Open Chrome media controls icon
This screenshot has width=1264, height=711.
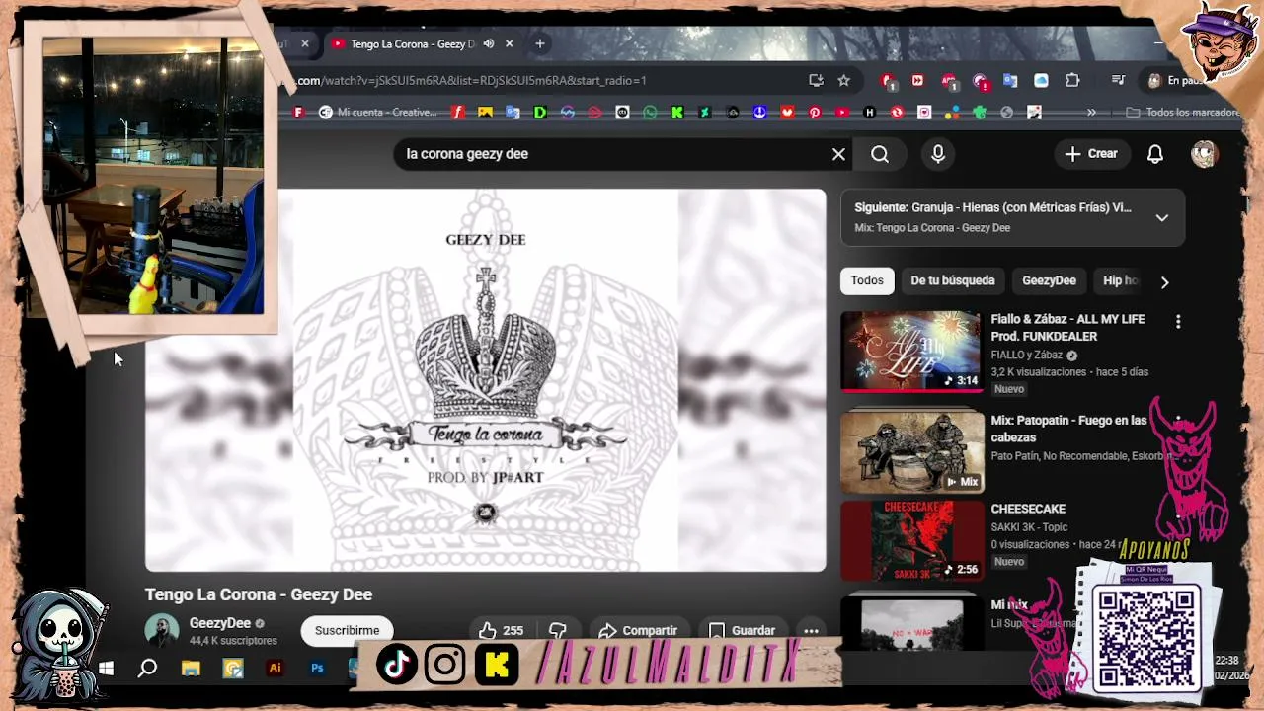click(1118, 80)
